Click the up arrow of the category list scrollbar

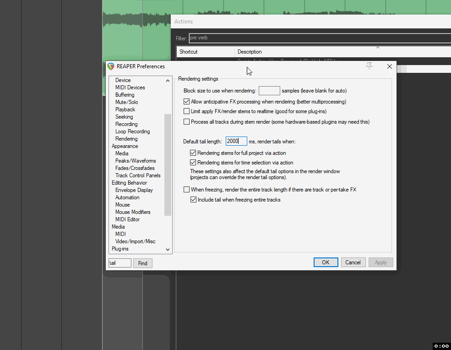point(168,81)
